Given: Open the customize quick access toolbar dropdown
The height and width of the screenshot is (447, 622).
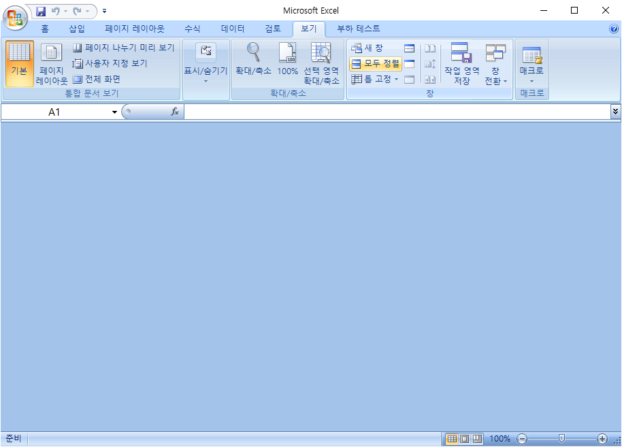Looking at the screenshot, I should coord(104,11).
